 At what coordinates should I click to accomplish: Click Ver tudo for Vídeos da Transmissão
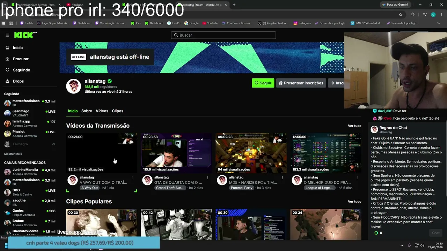354,126
